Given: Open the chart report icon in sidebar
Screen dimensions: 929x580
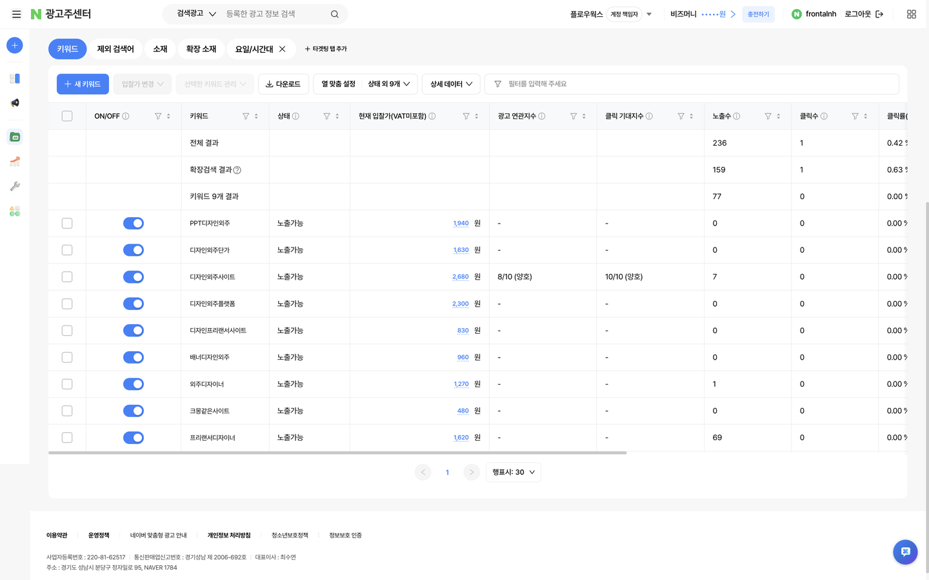Looking at the screenshot, I should (x=15, y=162).
